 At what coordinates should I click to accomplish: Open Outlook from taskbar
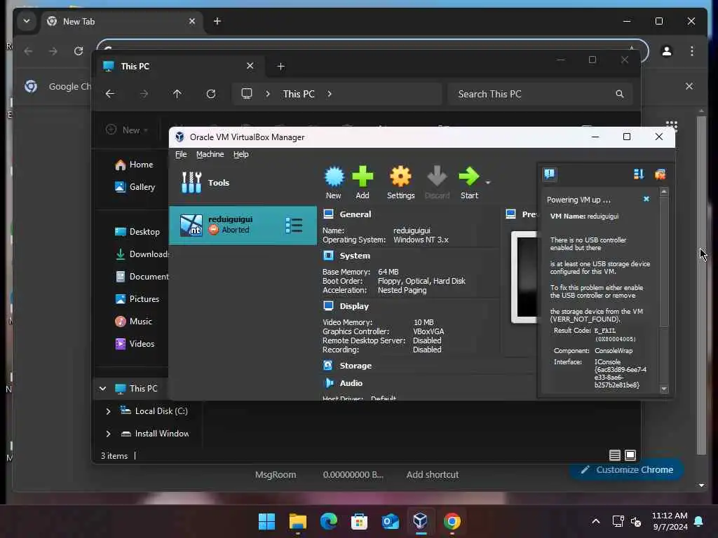pos(390,521)
